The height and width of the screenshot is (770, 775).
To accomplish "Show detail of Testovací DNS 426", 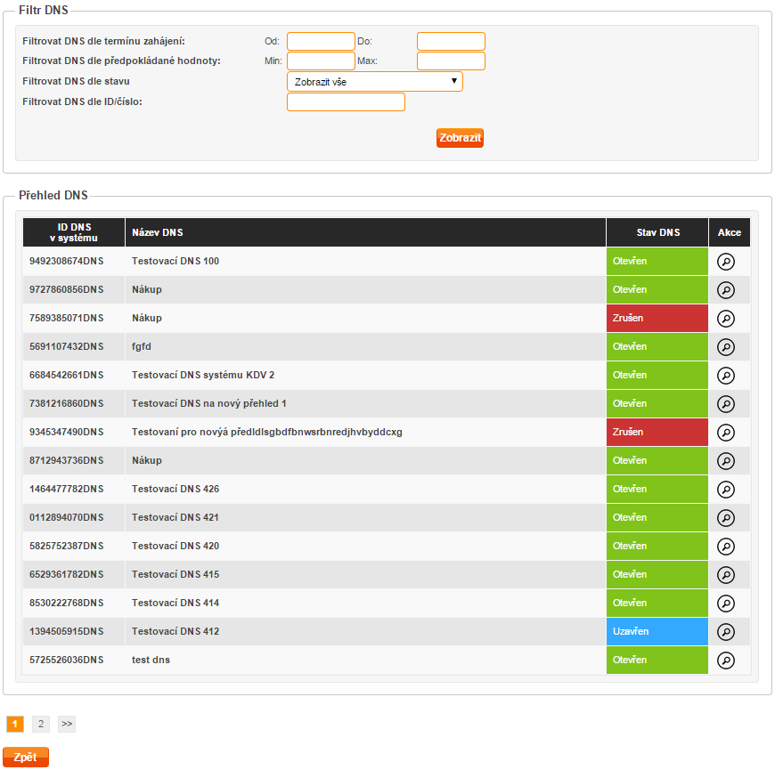I will 726,490.
